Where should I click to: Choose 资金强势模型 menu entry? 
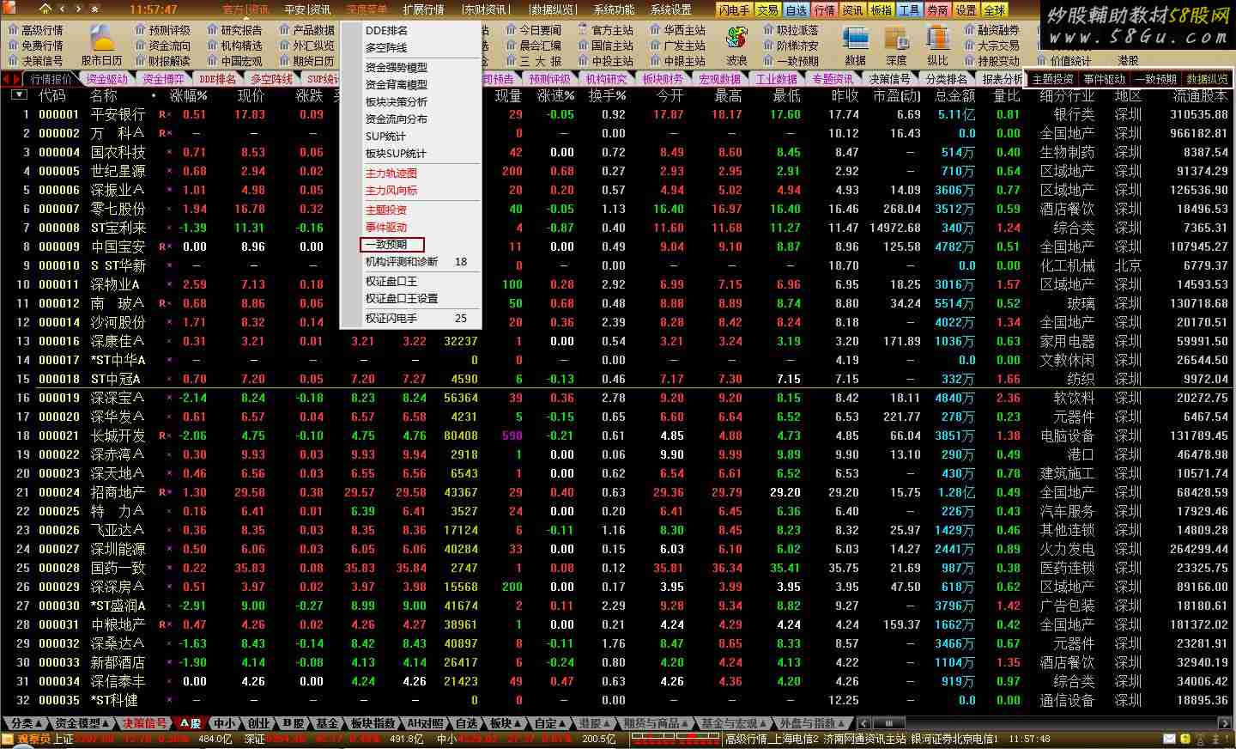tap(396, 67)
